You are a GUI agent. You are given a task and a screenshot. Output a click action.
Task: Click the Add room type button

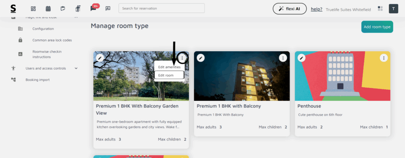point(377,27)
